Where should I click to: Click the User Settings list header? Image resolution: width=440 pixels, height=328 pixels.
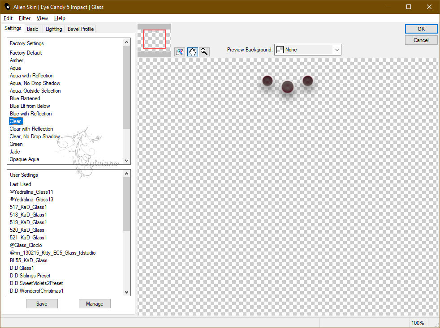[24, 175]
